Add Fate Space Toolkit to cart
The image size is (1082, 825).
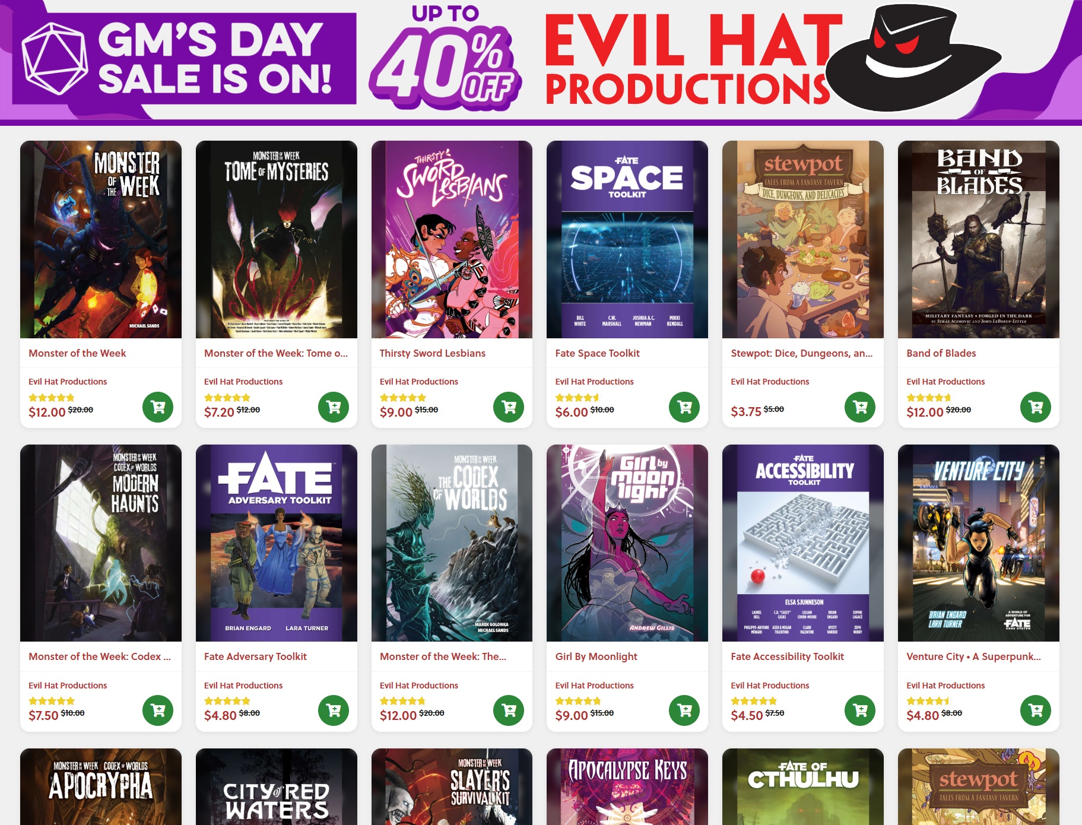tap(684, 407)
